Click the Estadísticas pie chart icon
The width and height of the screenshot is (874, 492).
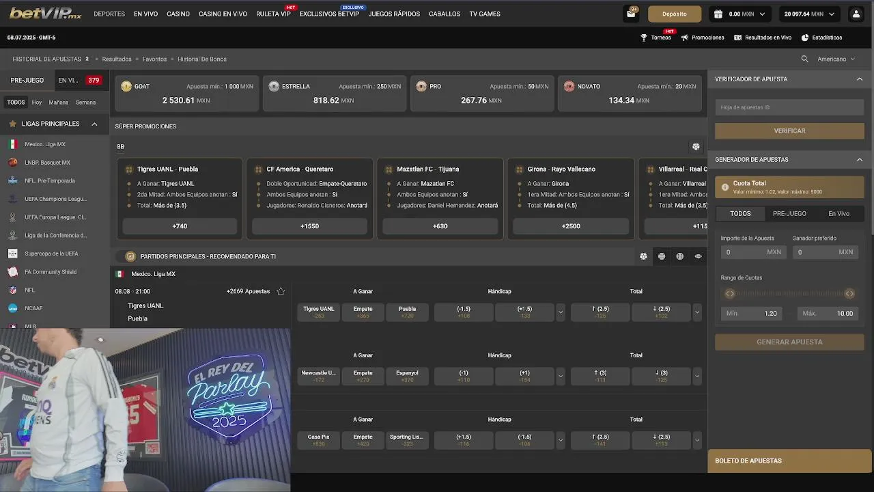click(805, 38)
